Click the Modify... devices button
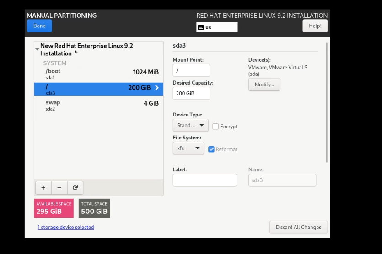 pos(264,85)
